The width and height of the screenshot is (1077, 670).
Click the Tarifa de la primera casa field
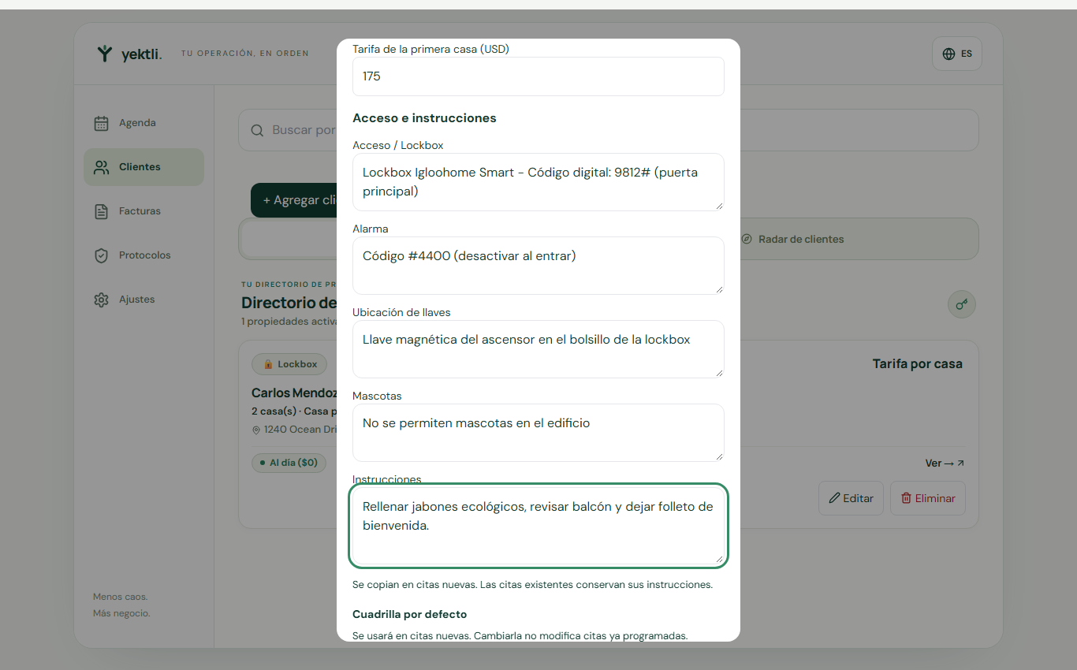[x=538, y=76]
